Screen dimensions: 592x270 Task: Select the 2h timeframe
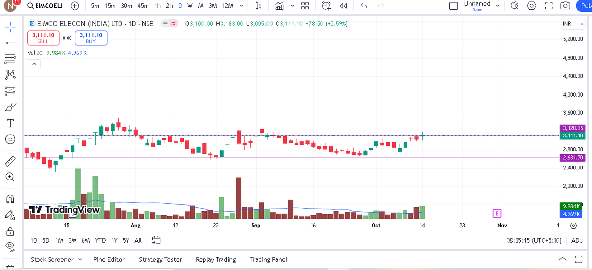(x=169, y=6)
